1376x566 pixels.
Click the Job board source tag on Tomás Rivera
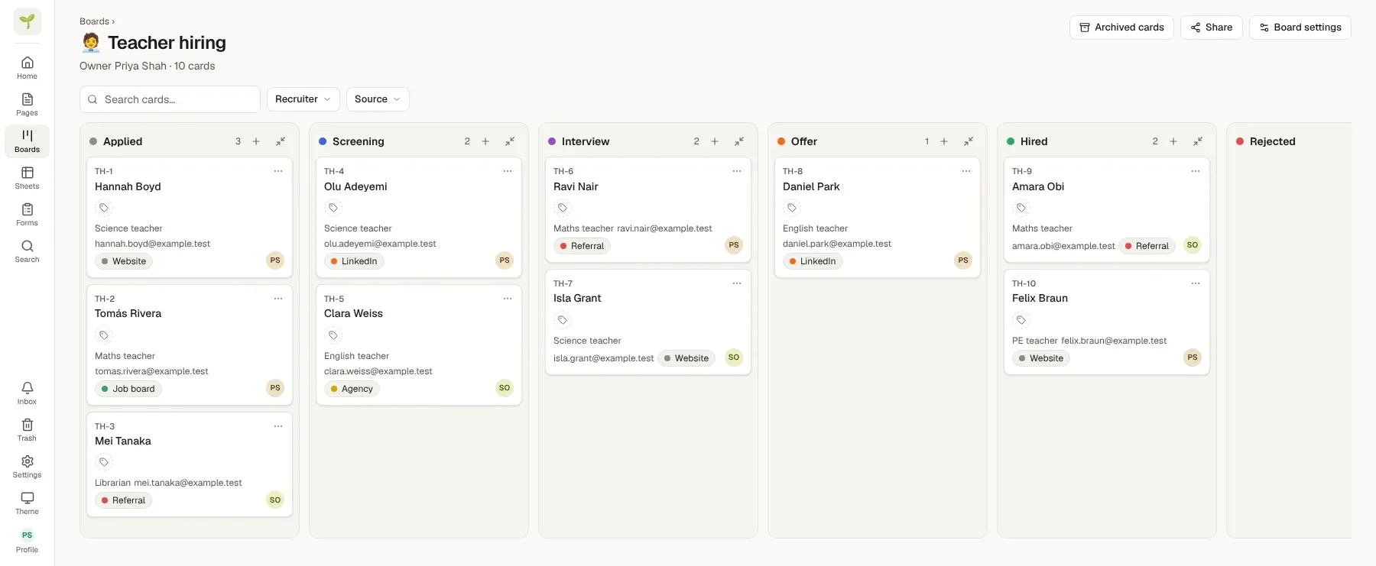tap(128, 389)
